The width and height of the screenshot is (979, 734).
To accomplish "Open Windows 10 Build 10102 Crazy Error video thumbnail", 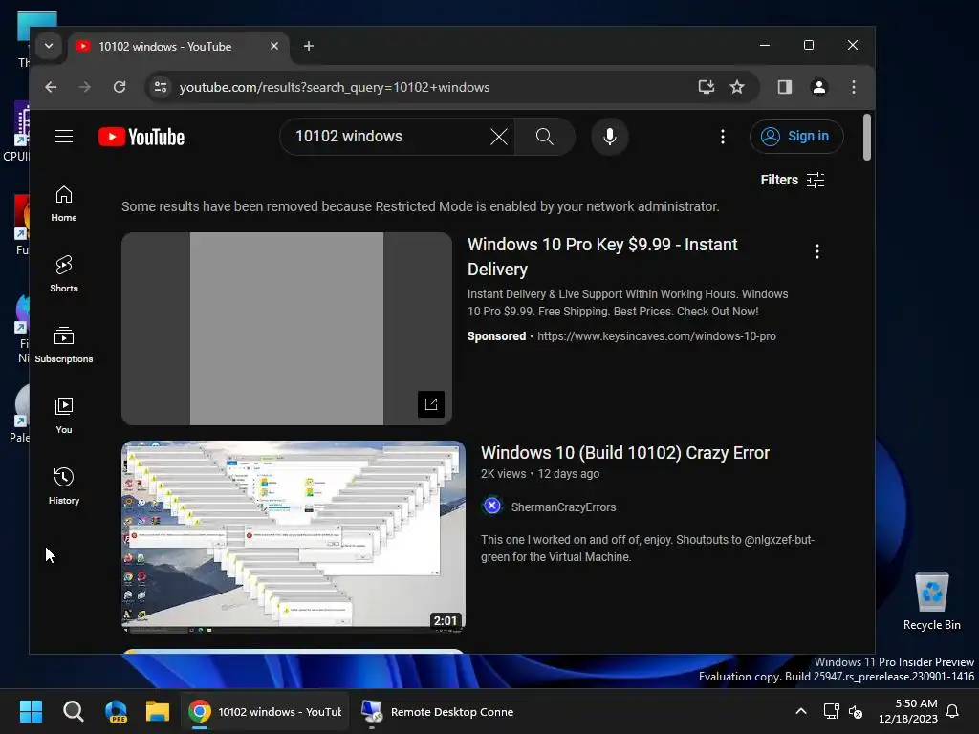I will 293,537.
